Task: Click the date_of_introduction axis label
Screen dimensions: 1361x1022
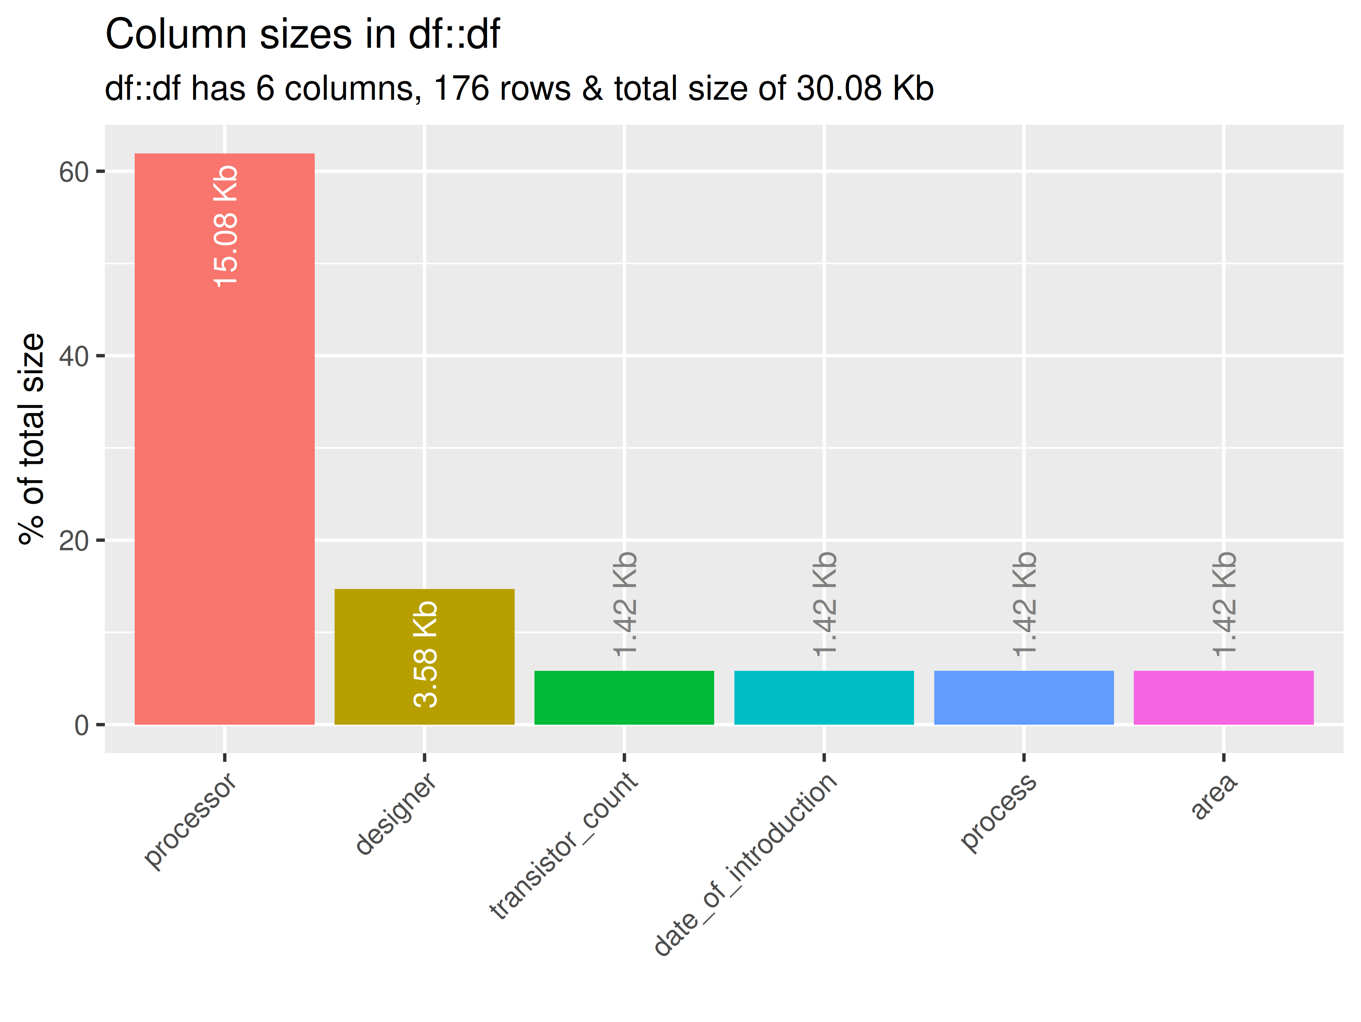Action: [x=745, y=864]
